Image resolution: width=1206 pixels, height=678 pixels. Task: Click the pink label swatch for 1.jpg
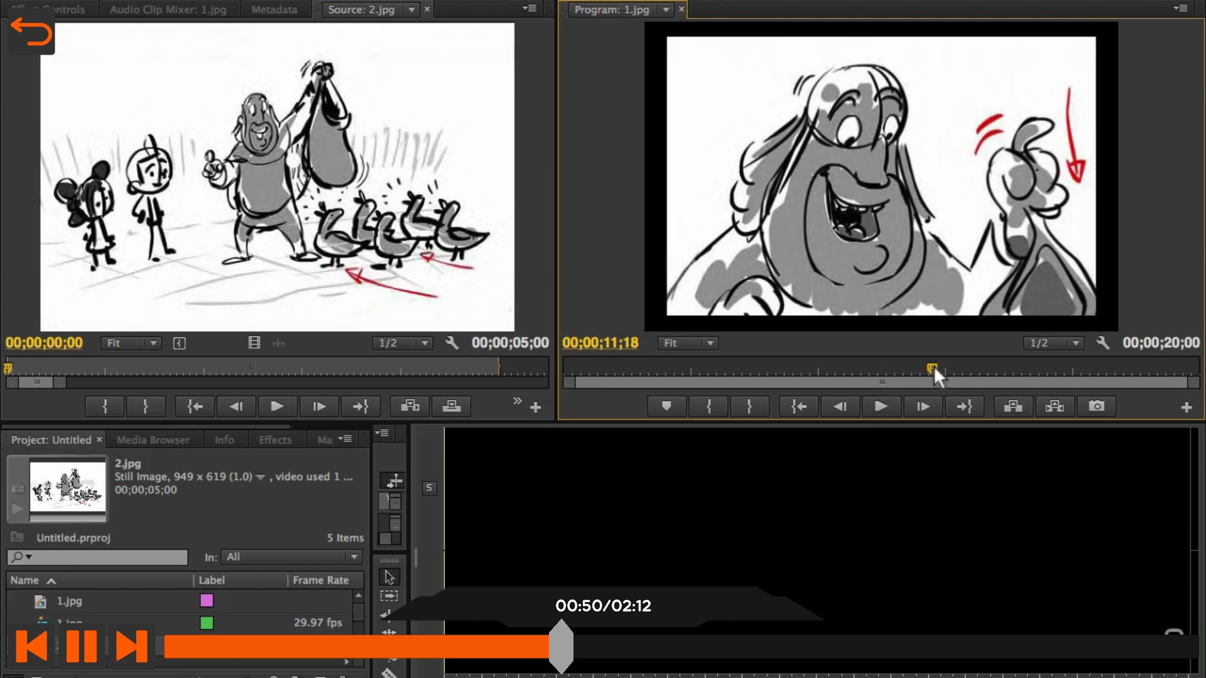point(207,601)
